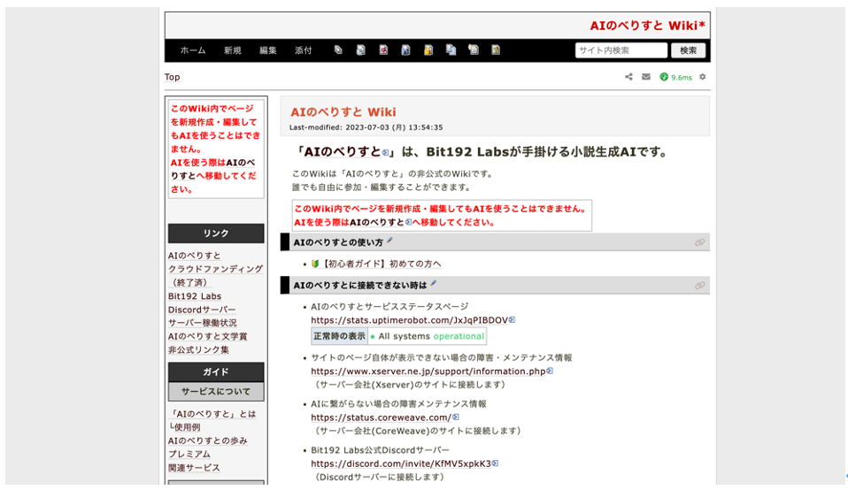Click the first page icon in black toolbar
Screen dimensions: 848x490
(x=338, y=50)
